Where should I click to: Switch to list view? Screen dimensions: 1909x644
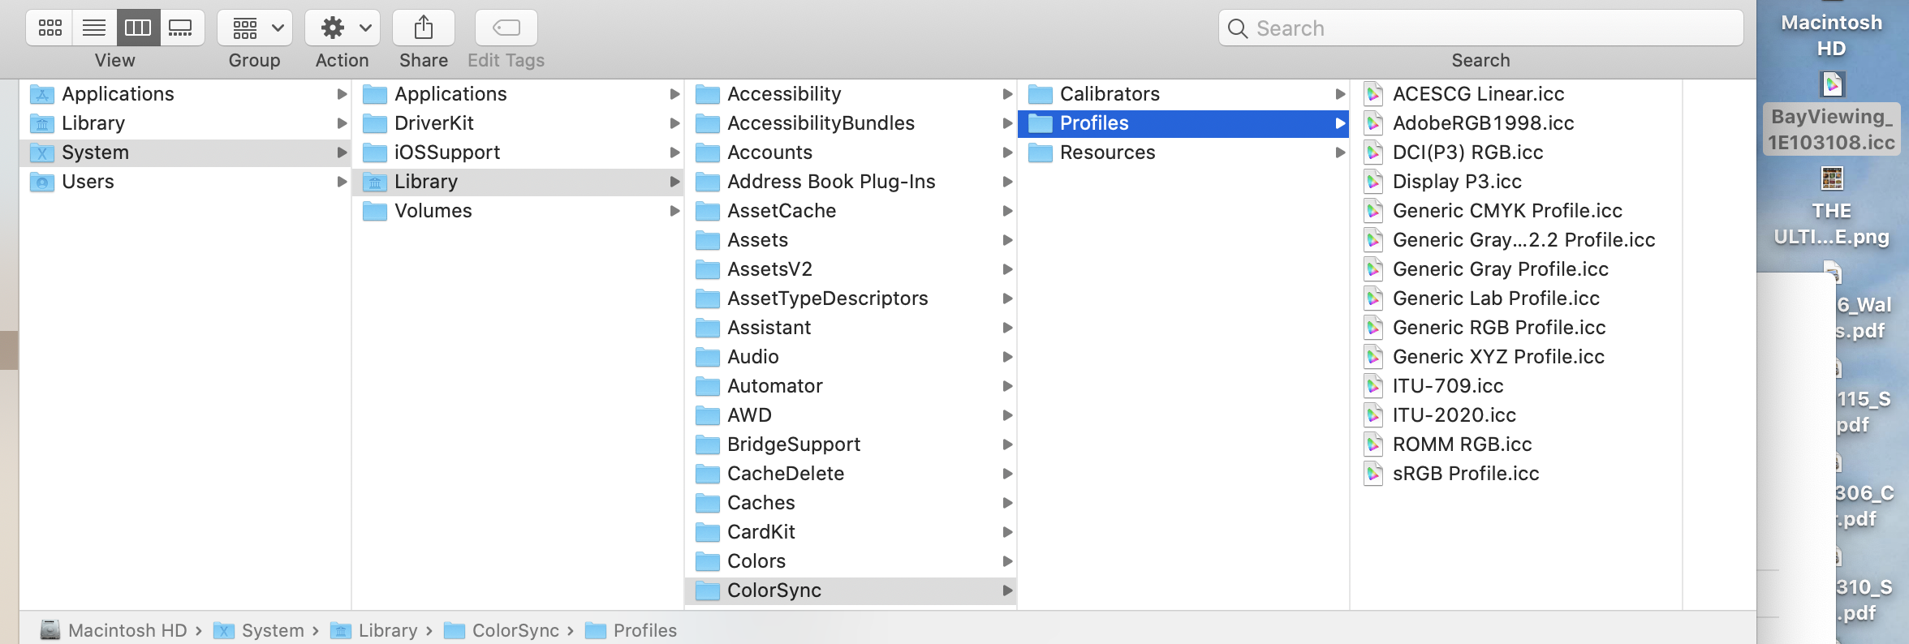94,28
